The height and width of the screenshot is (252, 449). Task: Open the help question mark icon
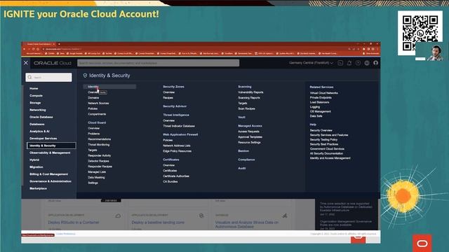[x=358, y=63]
